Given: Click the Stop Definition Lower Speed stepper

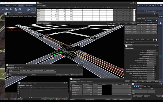Looking at the screenshot, I should point(155,66).
